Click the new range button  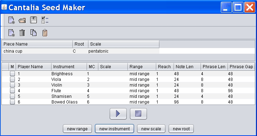pyautogui.click(x=77, y=129)
